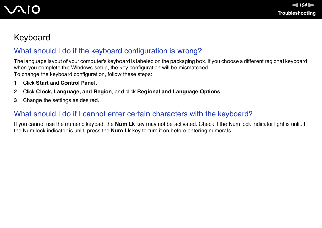Select the second Num Lk mention
The height and width of the screenshot is (228, 322).
pos(120,130)
